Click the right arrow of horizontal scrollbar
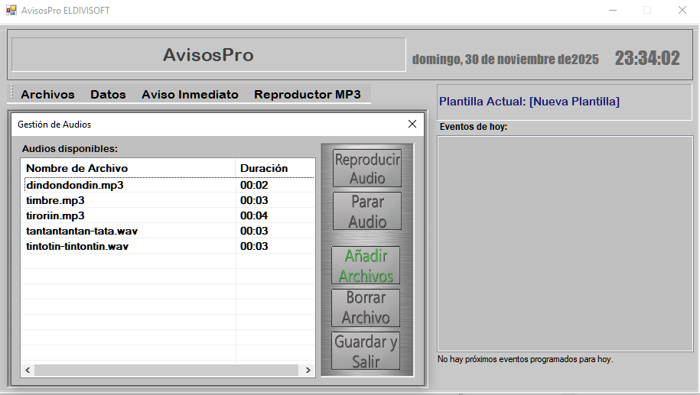 click(308, 370)
